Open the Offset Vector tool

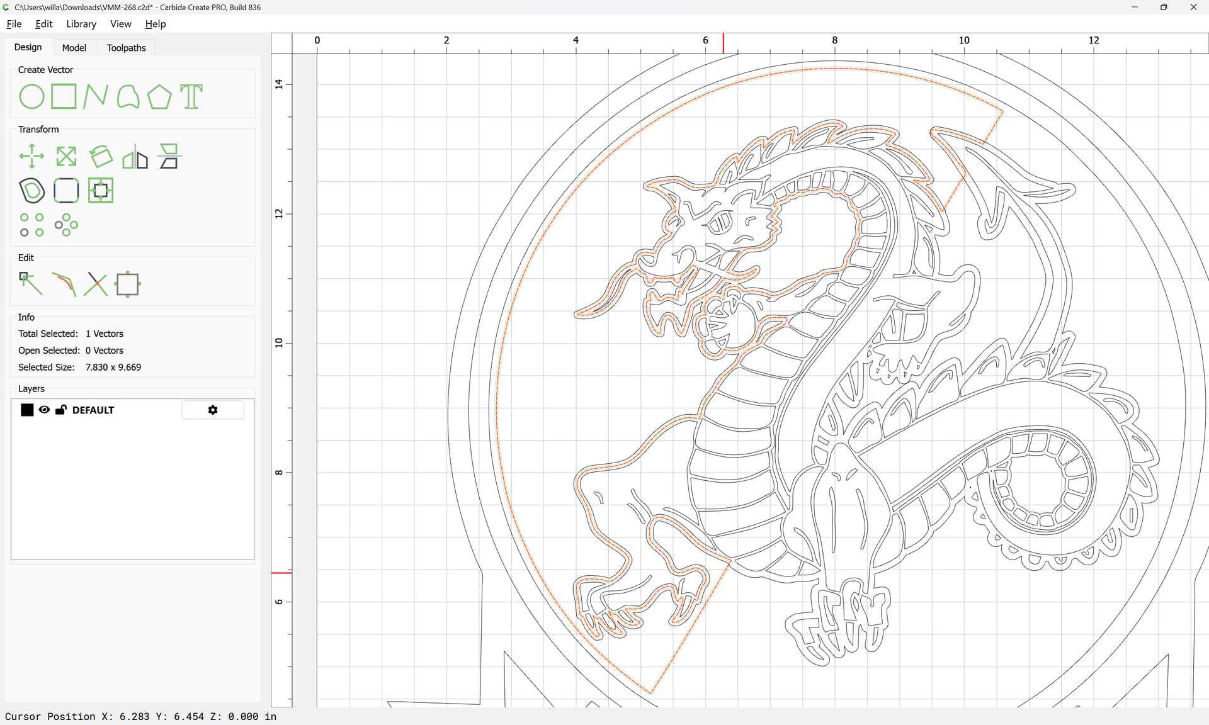click(x=32, y=191)
